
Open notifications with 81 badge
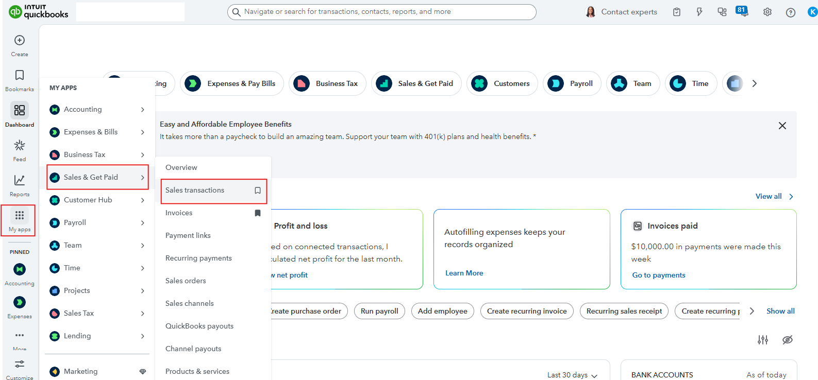(742, 11)
